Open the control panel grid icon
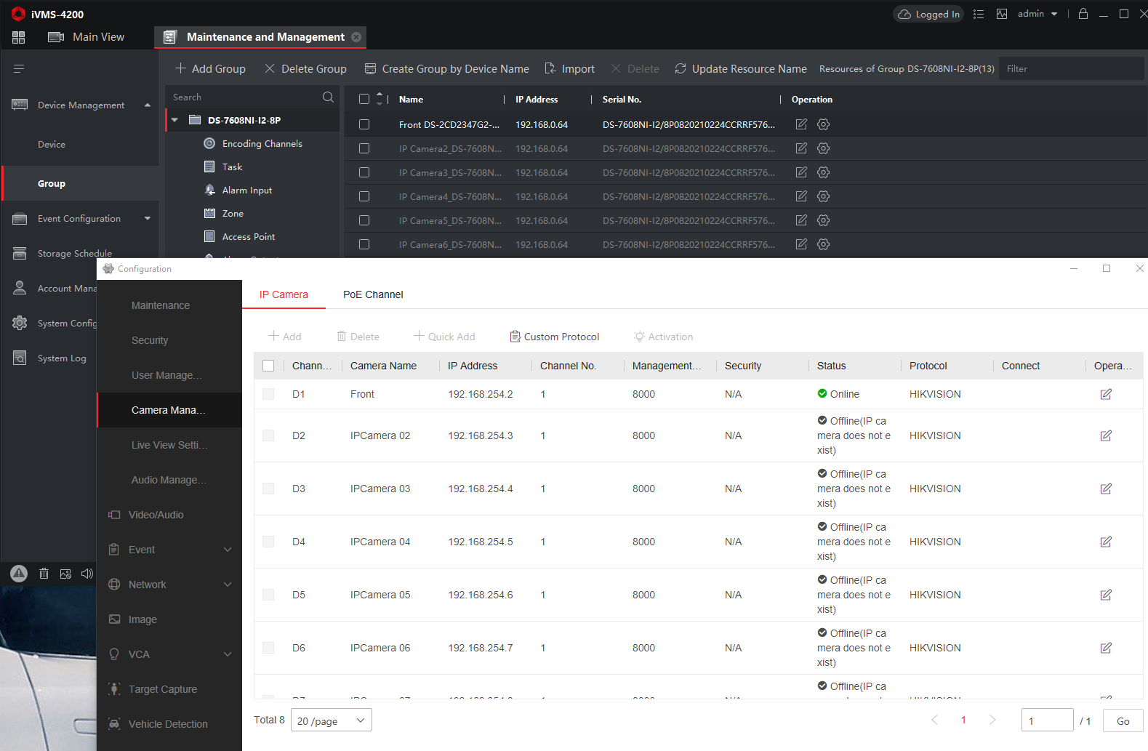The height and width of the screenshot is (751, 1148). [19, 37]
